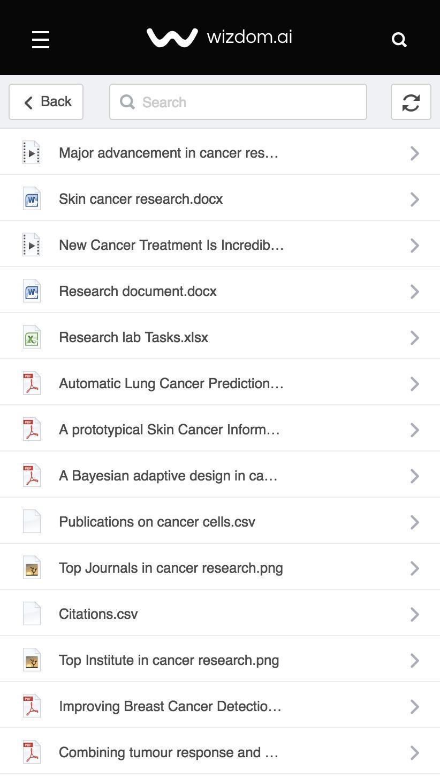The width and height of the screenshot is (440, 784).
Task: Expand the Research document.docx chevron
Action: [414, 291]
